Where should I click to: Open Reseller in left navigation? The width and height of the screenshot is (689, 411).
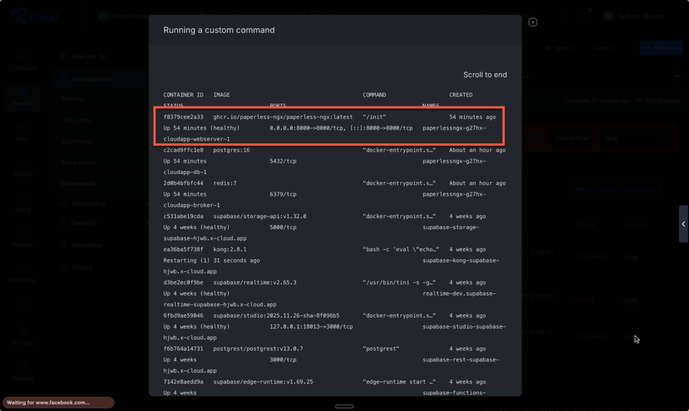click(22, 239)
